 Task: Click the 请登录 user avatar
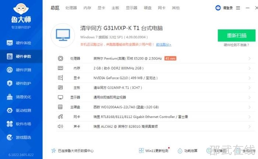218,8
